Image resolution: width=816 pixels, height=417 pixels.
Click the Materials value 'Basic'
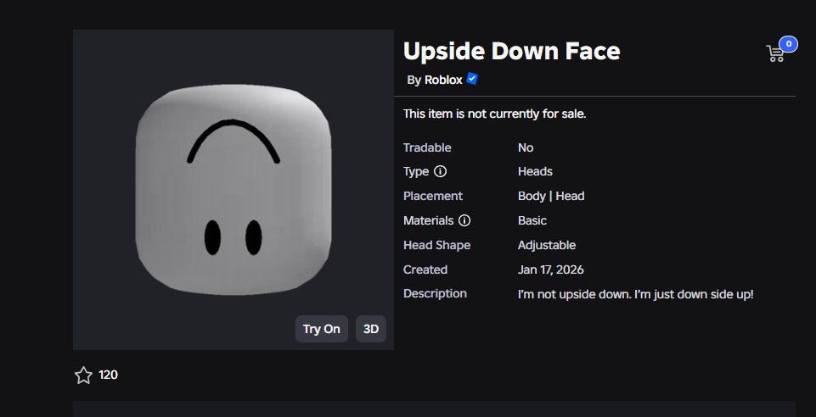point(532,220)
